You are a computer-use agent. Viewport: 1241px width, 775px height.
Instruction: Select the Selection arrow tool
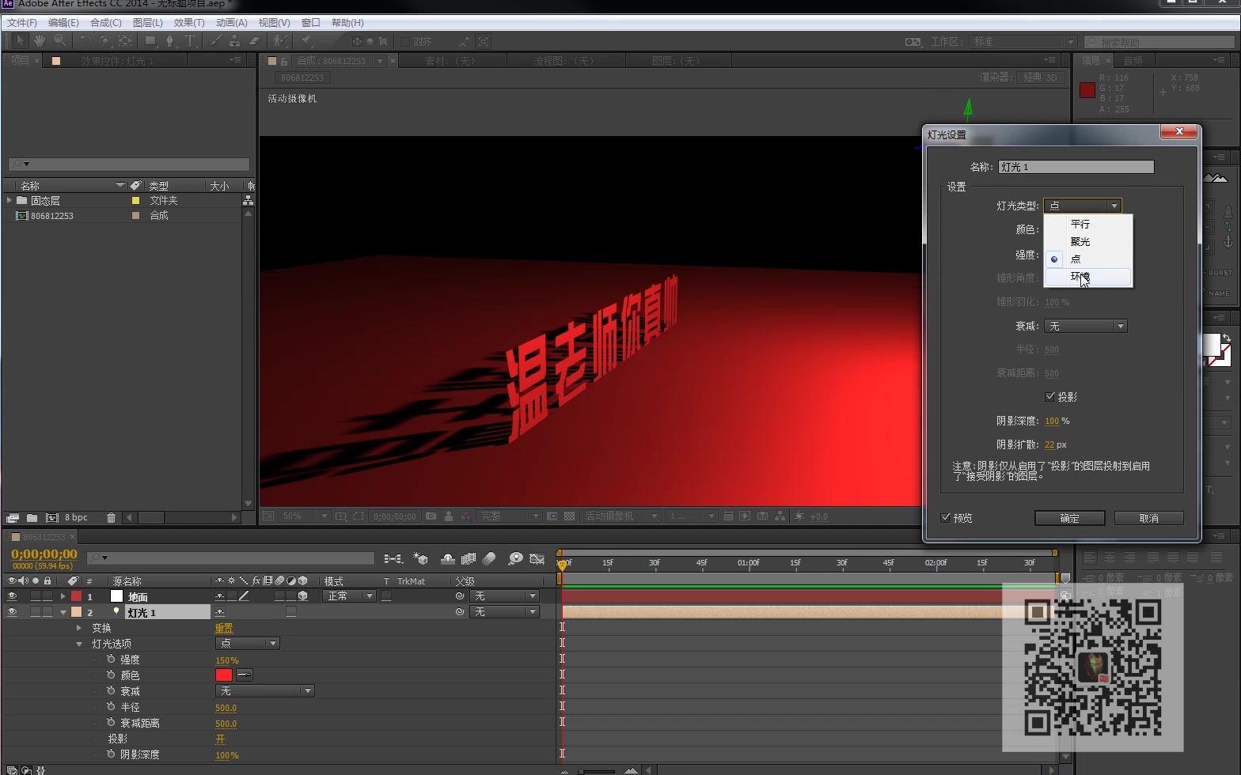pos(20,41)
